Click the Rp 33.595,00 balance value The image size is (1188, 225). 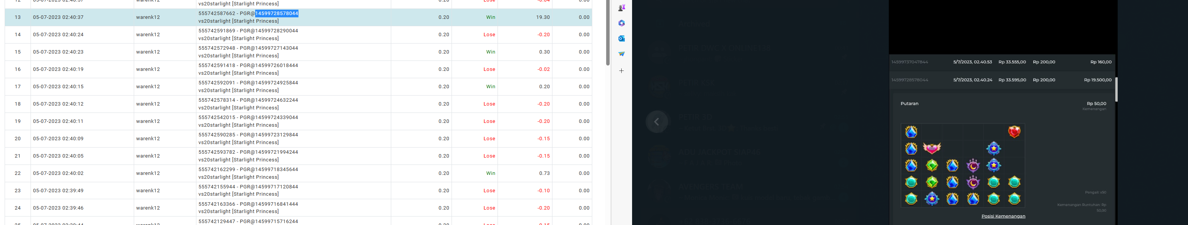(x=1012, y=80)
